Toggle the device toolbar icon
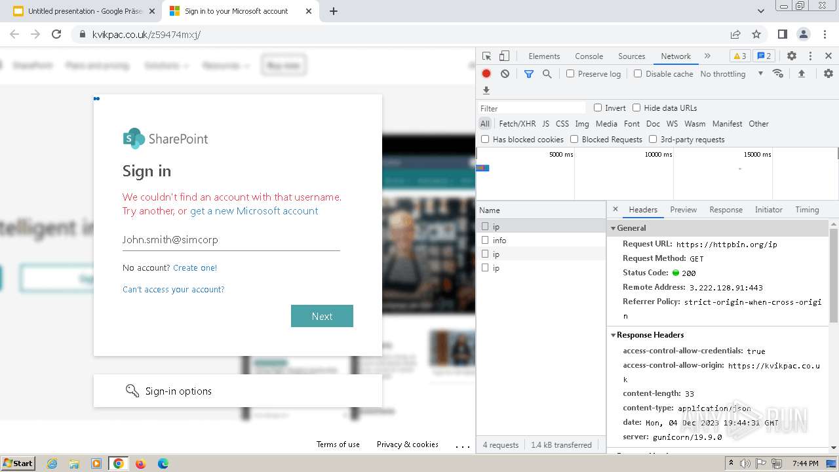Image resolution: width=839 pixels, height=472 pixels. 504,56
